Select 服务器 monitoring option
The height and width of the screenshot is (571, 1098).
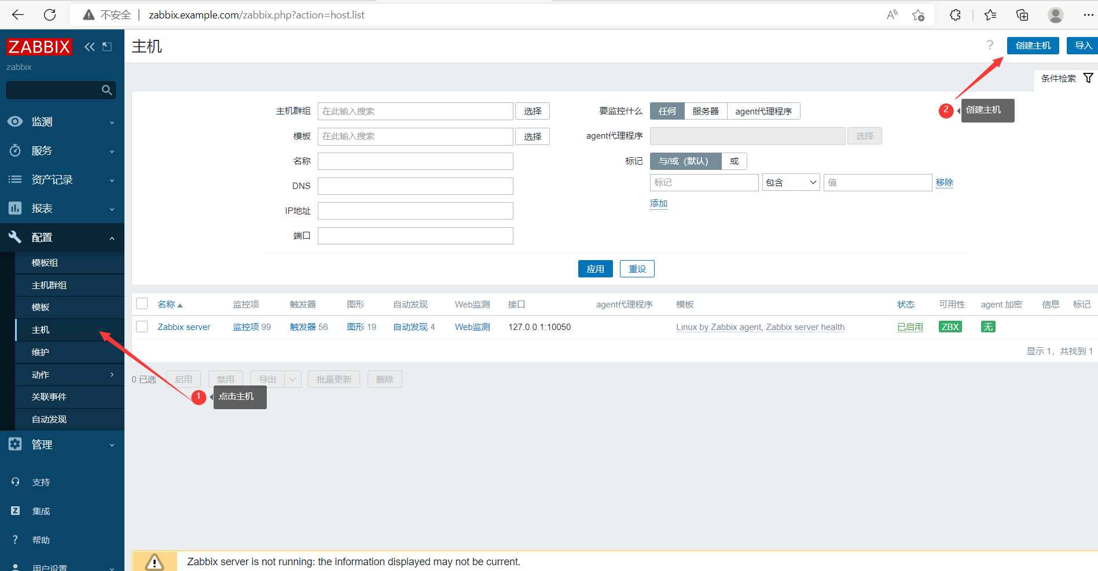[x=706, y=111]
